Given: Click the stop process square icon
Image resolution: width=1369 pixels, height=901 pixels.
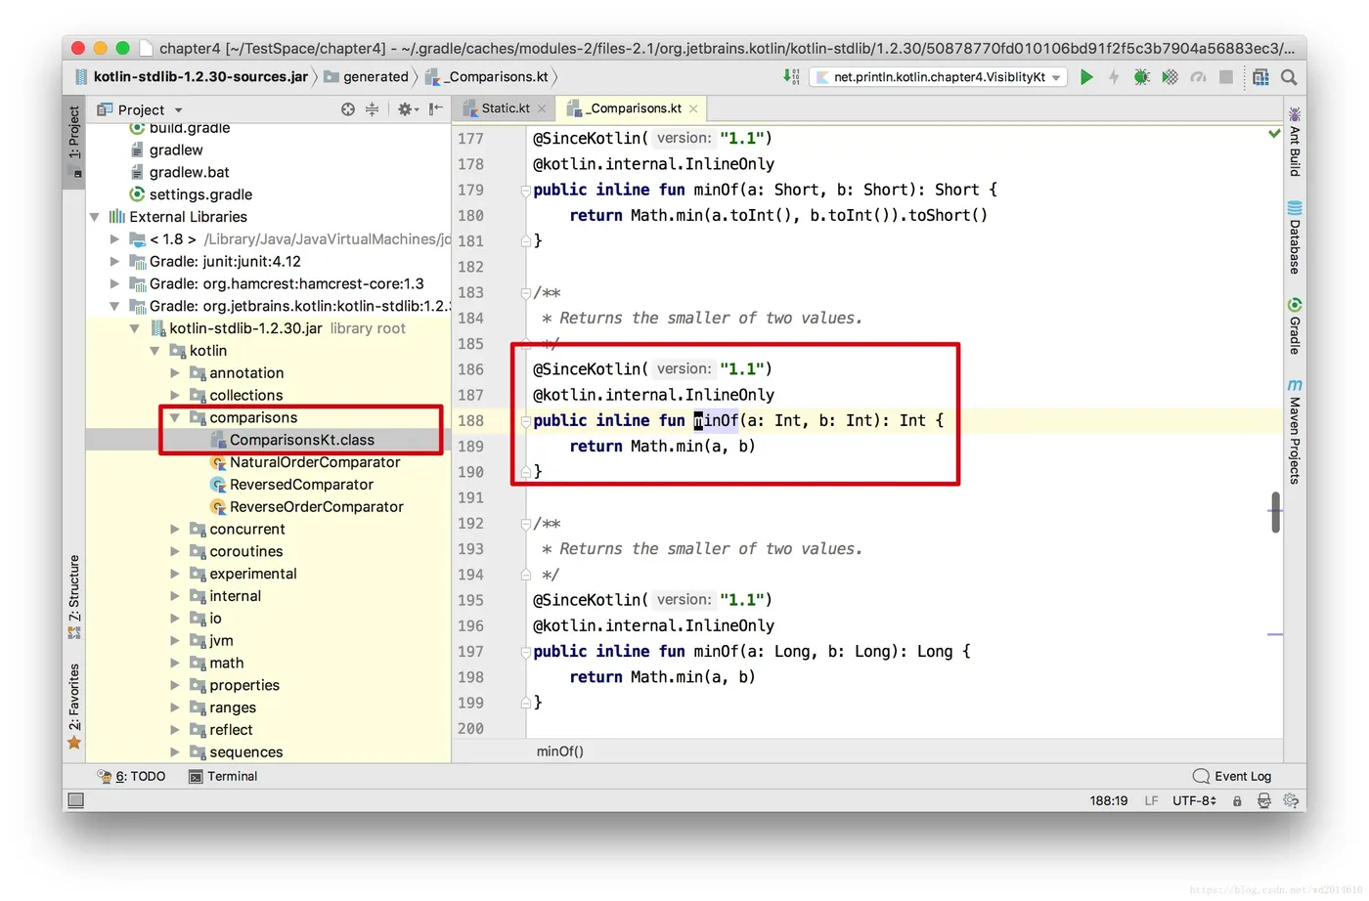Looking at the screenshot, I should (x=1225, y=76).
